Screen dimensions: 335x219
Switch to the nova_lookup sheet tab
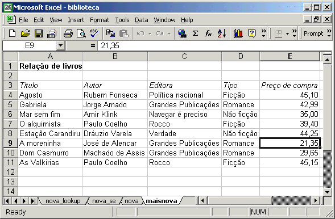coord(63,201)
